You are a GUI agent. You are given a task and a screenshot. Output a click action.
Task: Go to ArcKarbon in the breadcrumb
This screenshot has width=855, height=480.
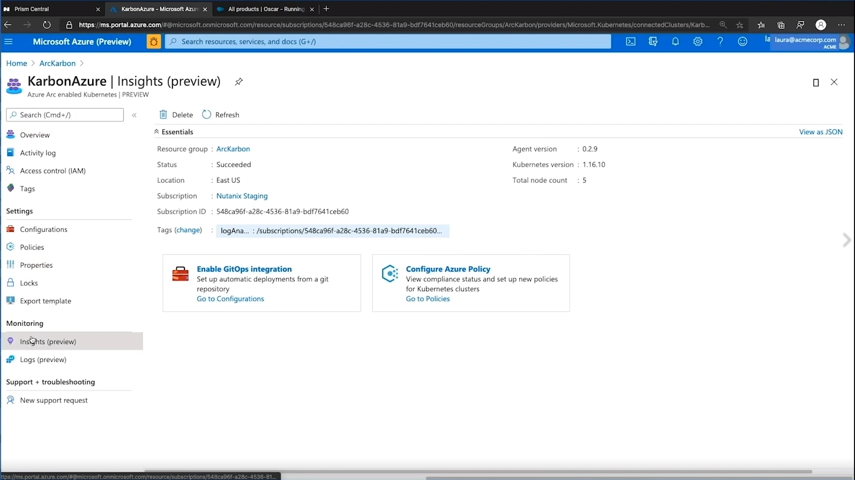pos(57,63)
